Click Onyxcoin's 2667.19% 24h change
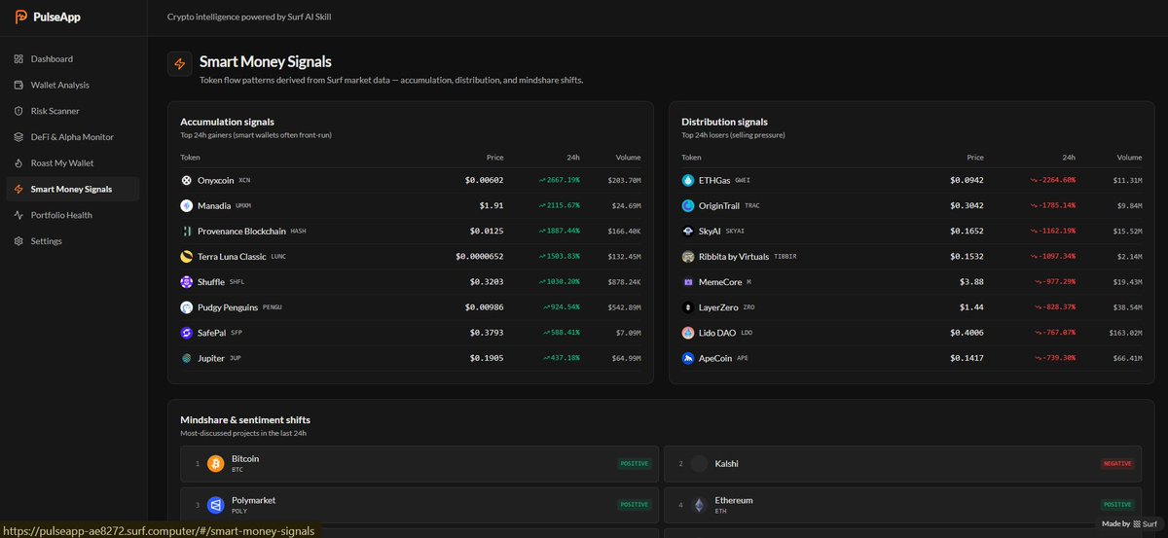Screen dimensions: 1168x538 pos(559,180)
